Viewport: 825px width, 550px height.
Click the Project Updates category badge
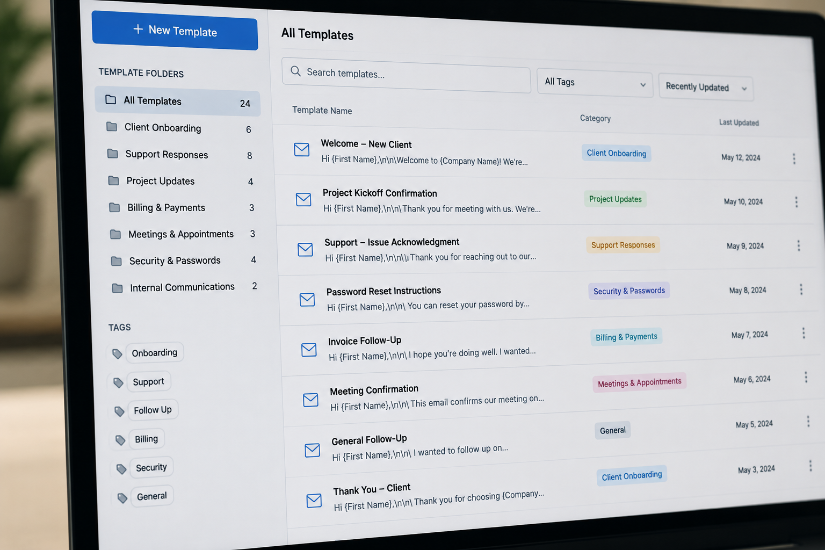(x=616, y=199)
